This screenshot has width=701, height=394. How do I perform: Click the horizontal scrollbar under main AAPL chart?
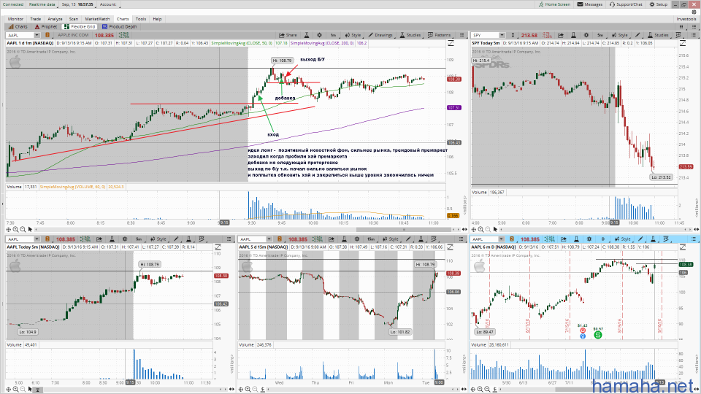coord(405,229)
